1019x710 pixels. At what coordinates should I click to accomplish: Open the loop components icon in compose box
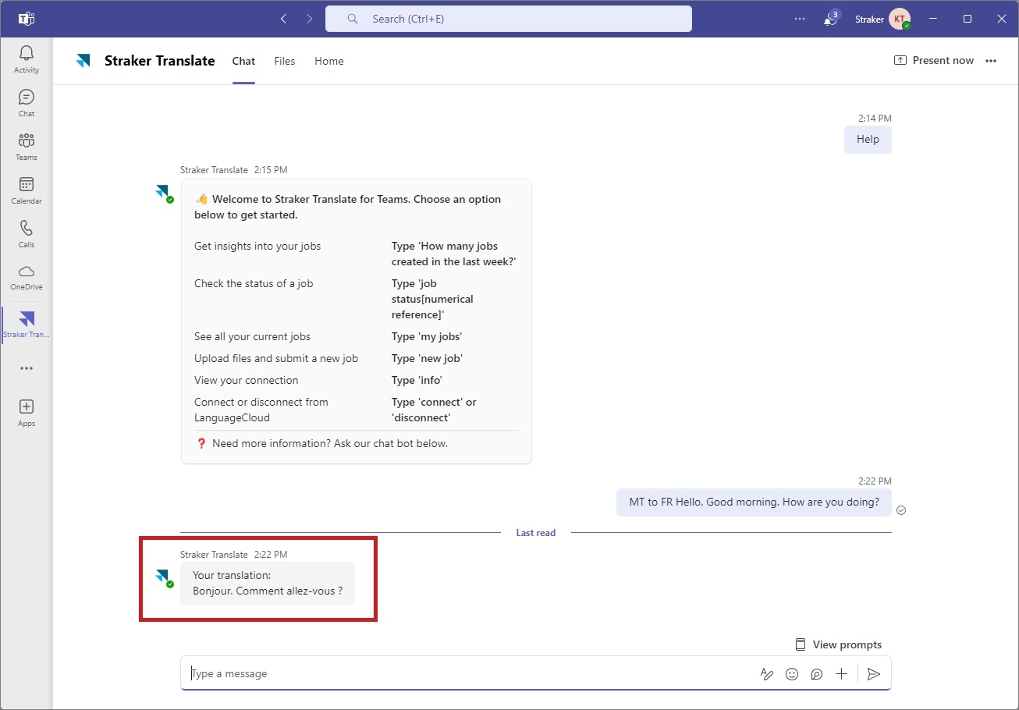pos(817,673)
